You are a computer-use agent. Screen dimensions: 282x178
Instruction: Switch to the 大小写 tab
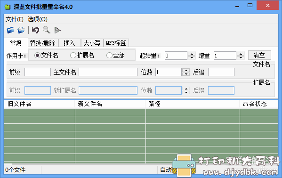[x=92, y=43]
